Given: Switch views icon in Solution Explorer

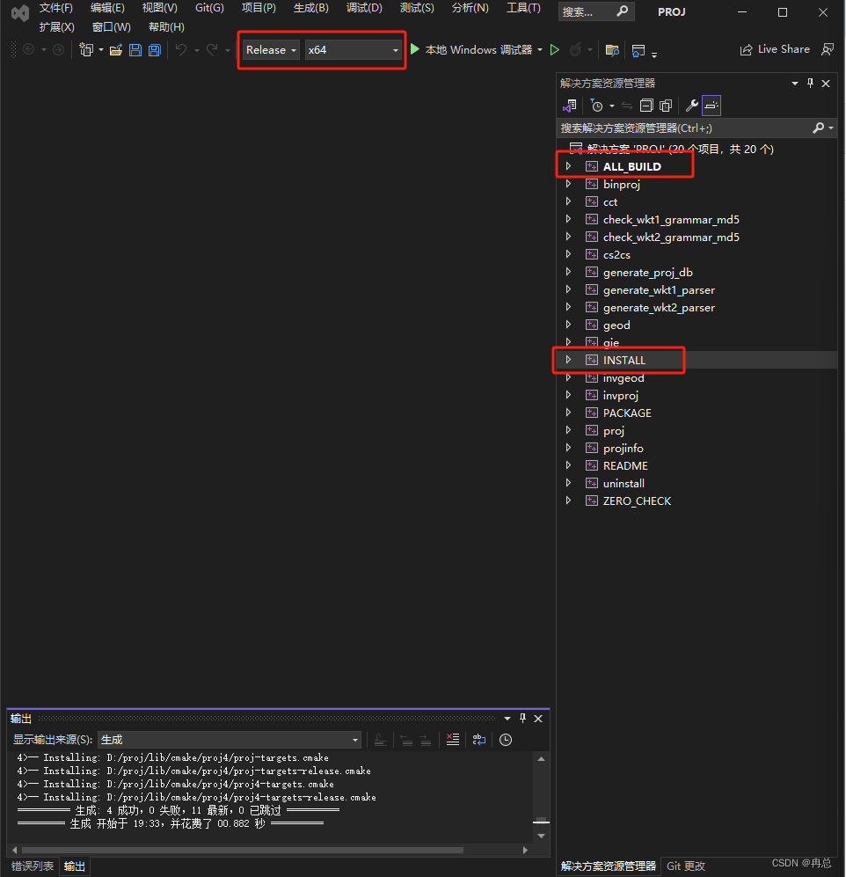Looking at the screenshot, I should 570,106.
